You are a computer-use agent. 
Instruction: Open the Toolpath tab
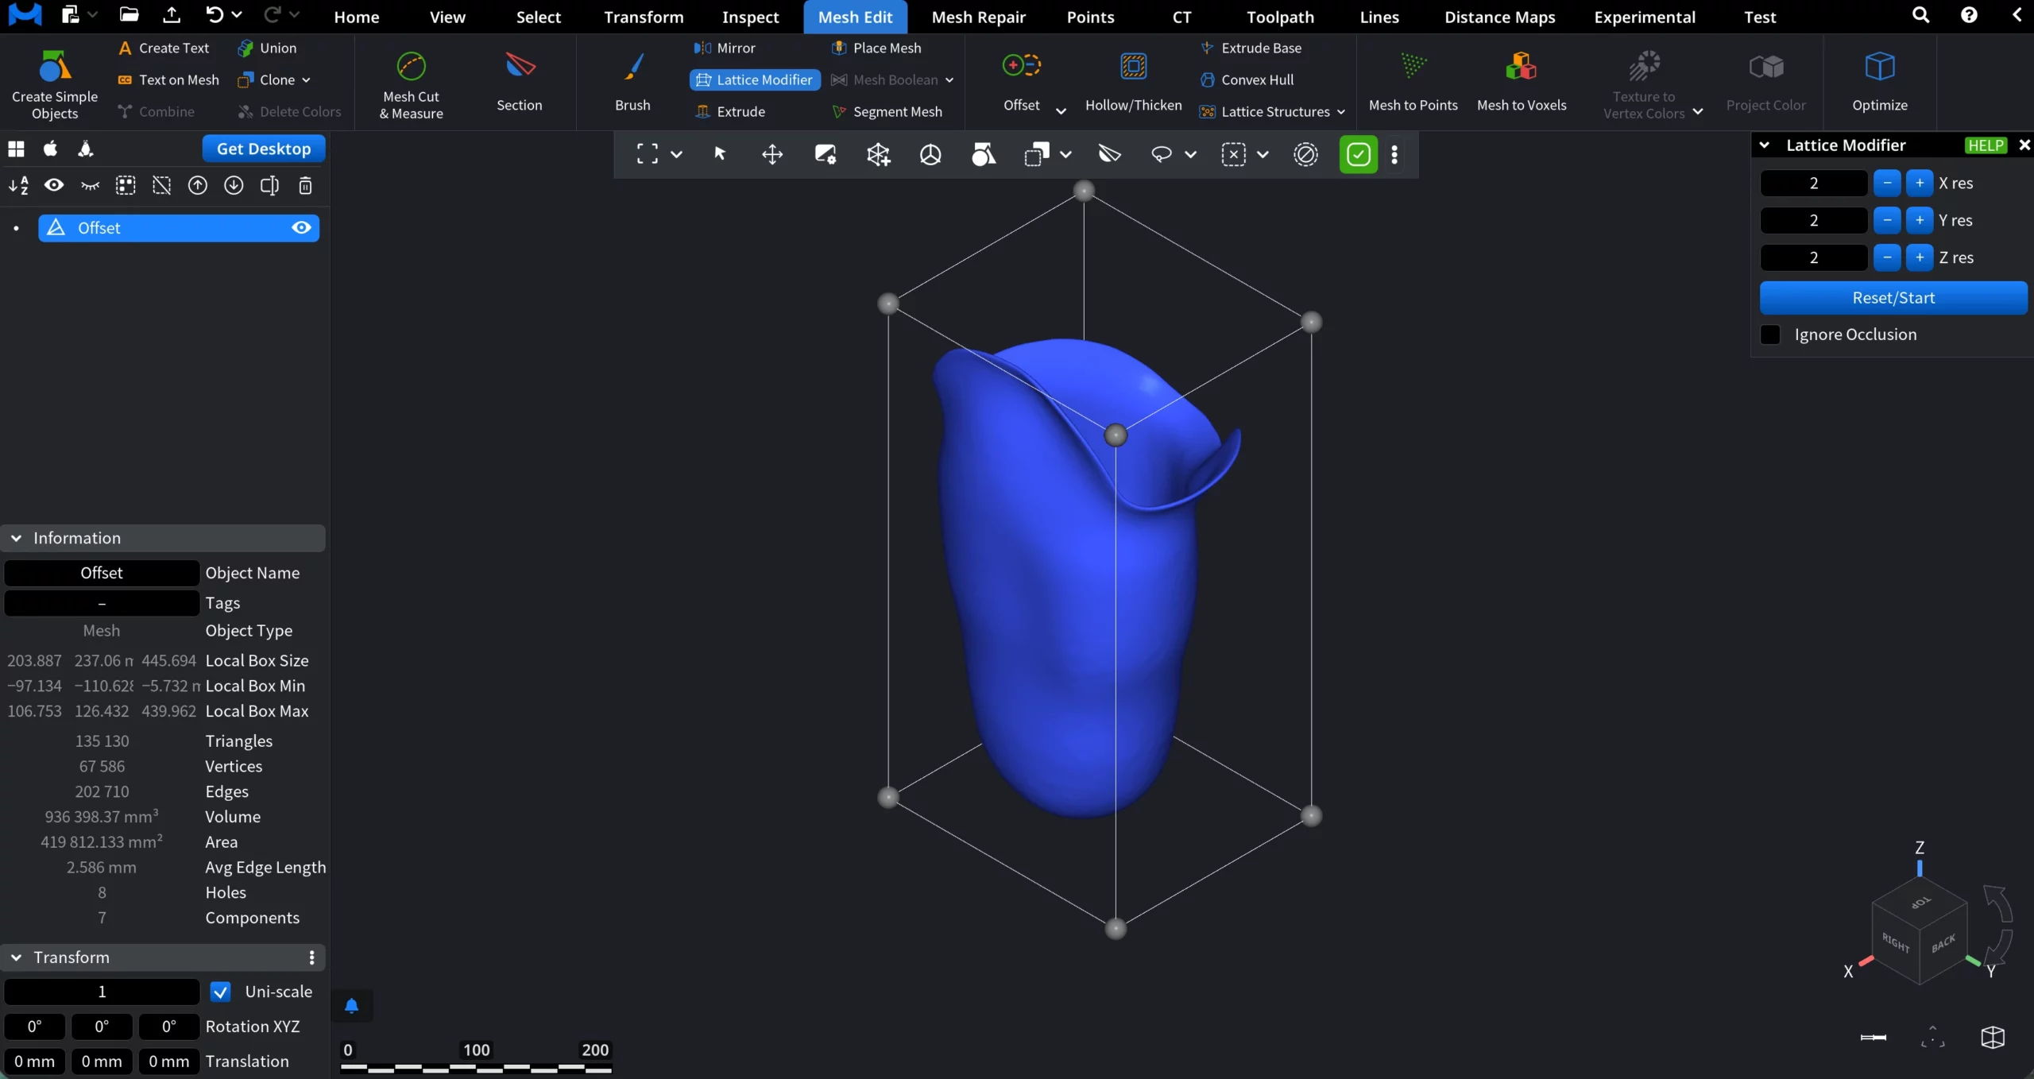pos(1280,17)
